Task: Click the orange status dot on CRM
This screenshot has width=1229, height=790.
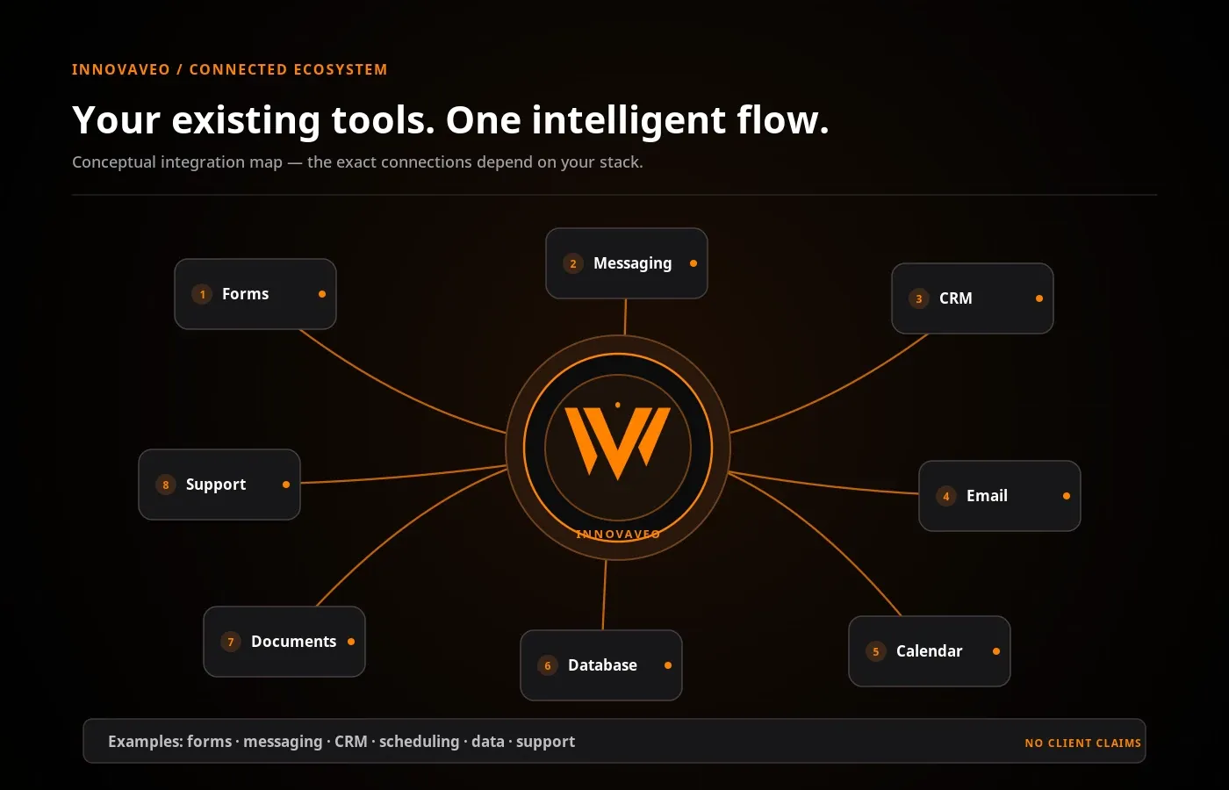Action: tap(1039, 298)
